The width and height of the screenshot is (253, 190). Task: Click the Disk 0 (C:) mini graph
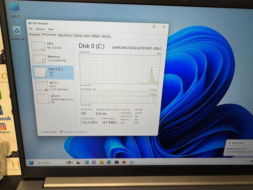pyautogui.click(x=40, y=72)
